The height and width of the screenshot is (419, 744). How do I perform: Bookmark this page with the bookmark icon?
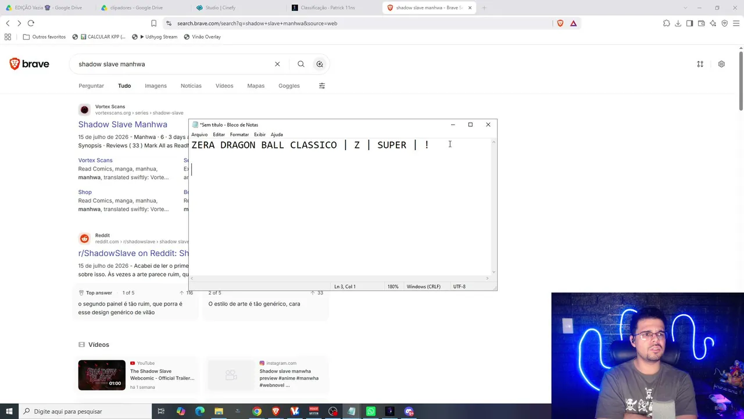153,23
